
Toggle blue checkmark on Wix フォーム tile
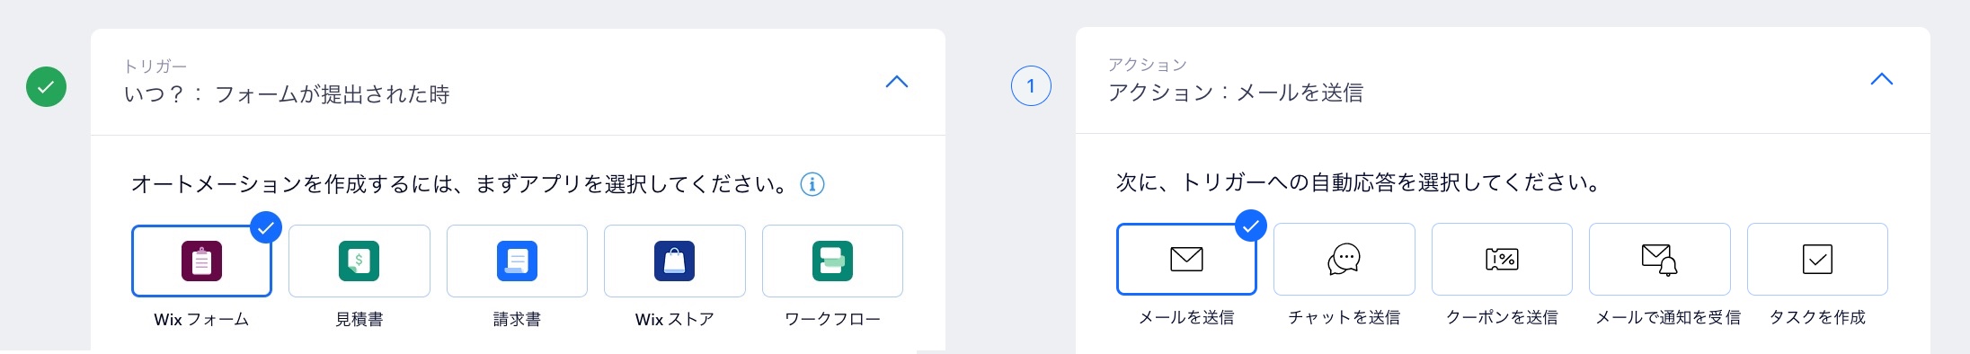[266, 227]
